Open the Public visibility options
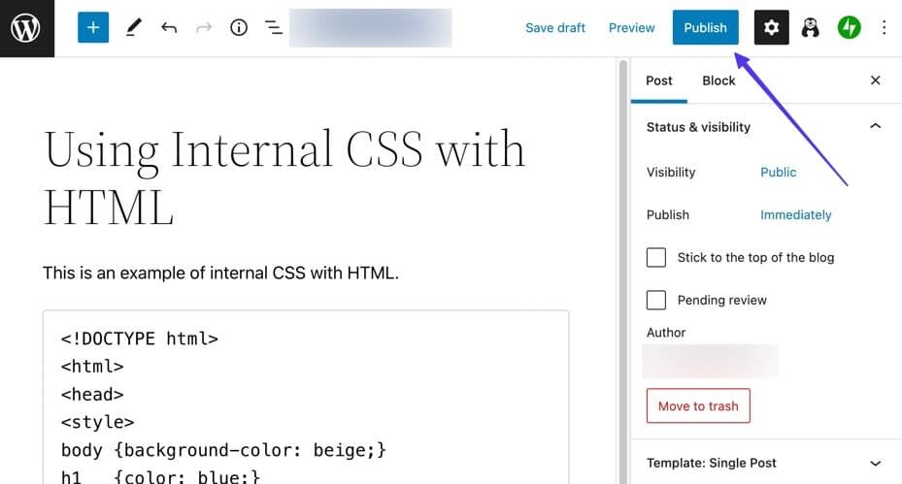Screen dimensions: 902x484 coord(778,172)
